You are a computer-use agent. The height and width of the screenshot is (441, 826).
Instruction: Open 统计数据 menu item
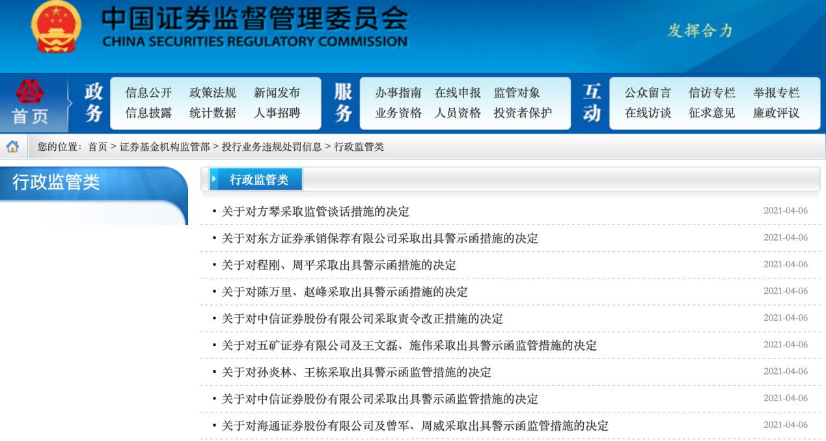213,113
